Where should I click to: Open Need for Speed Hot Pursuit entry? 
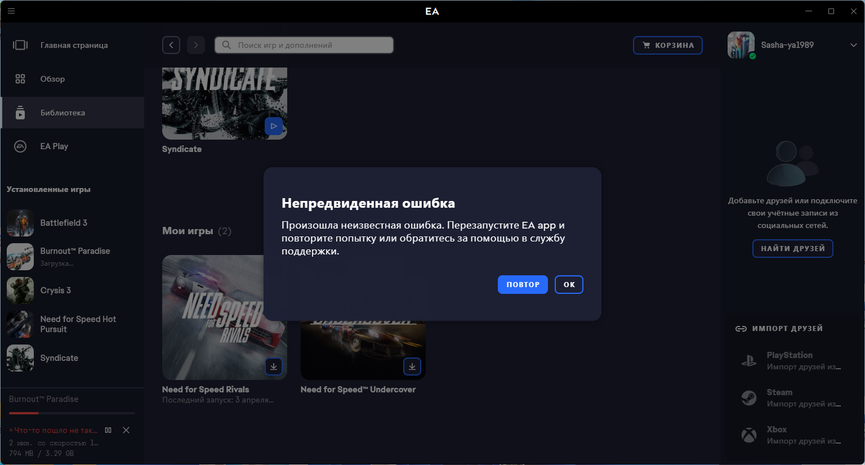[x=72, y=324]
